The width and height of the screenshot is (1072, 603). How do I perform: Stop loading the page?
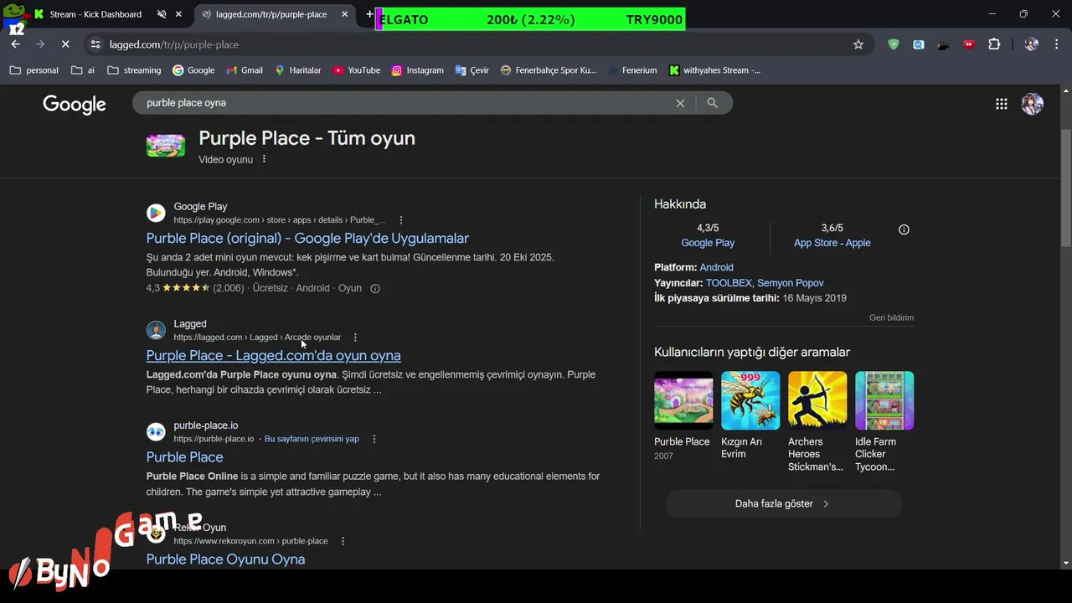(x=65, y=44)
